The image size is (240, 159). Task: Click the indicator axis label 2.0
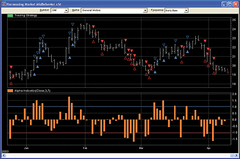tap(234, 94)
